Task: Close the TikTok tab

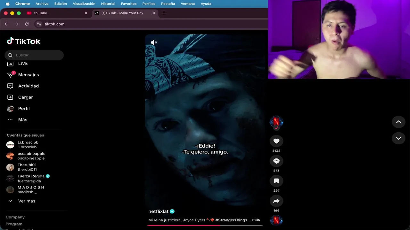Action: (154, 13)
